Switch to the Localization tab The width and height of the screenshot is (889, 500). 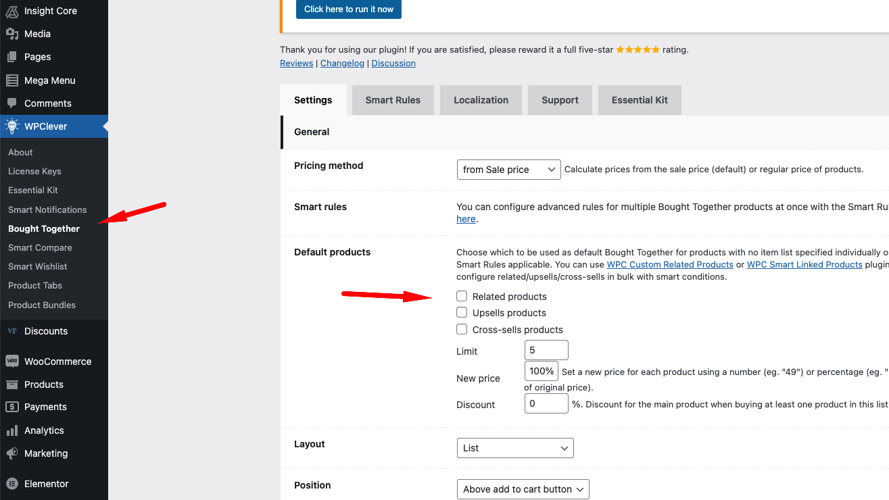(x=481, y=100)
